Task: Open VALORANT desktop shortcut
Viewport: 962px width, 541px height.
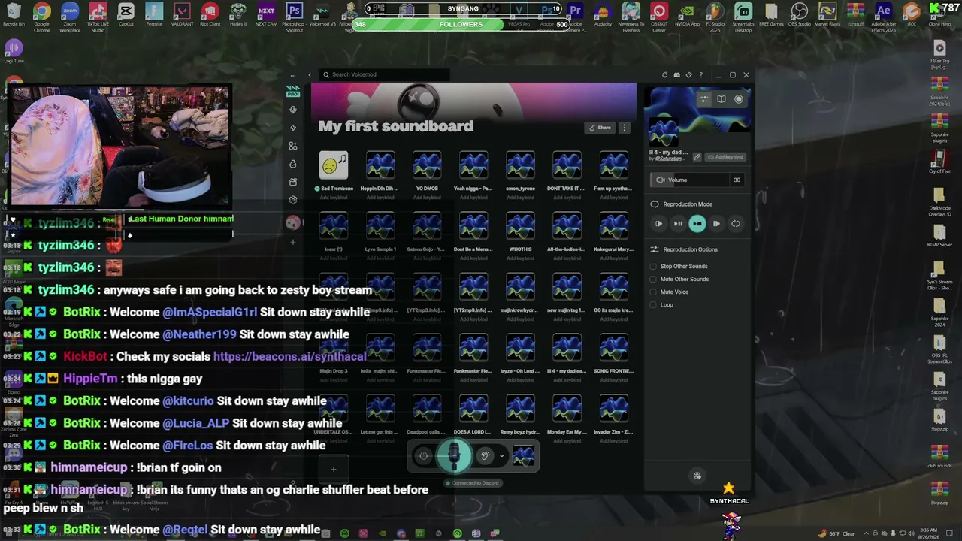Action: pos(183,15)
